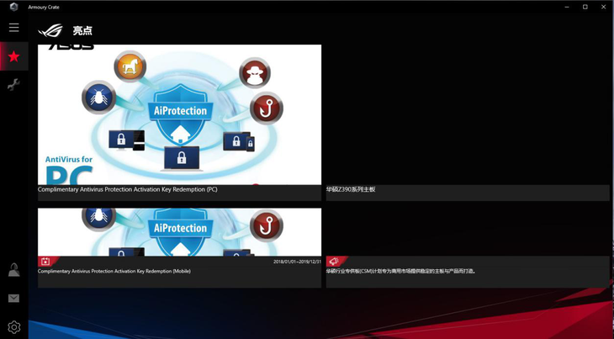Open Complimentary Antivirus Protection Key Redemption (Mobile) link

pos(114,271)
